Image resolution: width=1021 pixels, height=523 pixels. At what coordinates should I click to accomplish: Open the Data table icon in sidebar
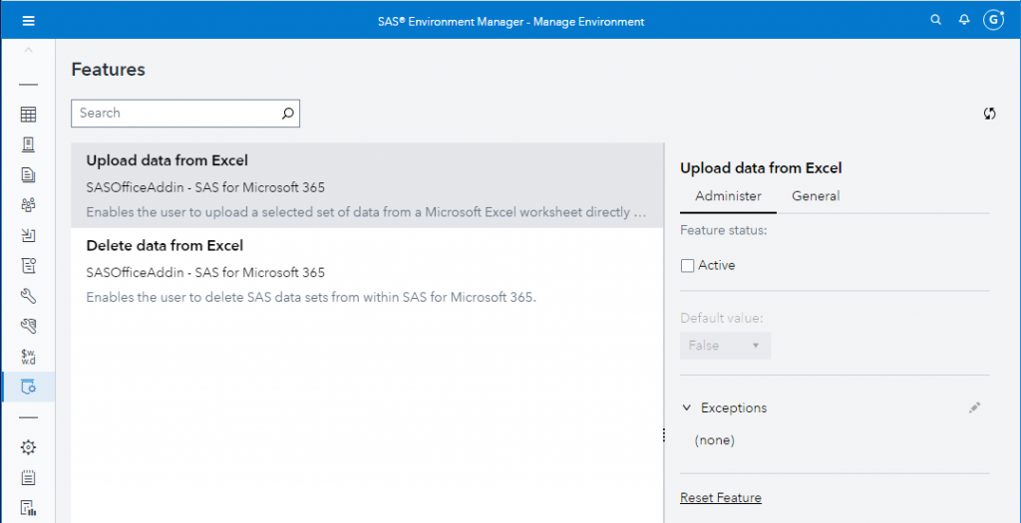[x=28, y=115]
